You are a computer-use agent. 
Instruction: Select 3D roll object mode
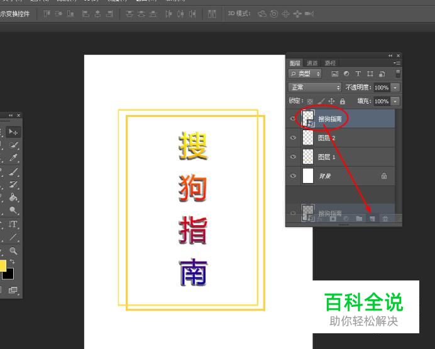pos(274,14)
